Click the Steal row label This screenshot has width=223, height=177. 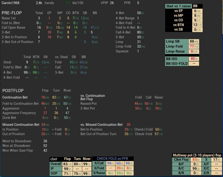(7, 62)
